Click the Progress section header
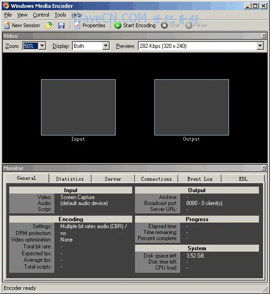 click(x=197, y=219)
